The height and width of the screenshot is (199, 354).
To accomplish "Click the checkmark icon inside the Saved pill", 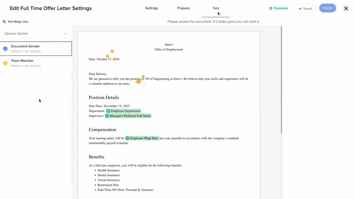I will (x=300, y=8).
